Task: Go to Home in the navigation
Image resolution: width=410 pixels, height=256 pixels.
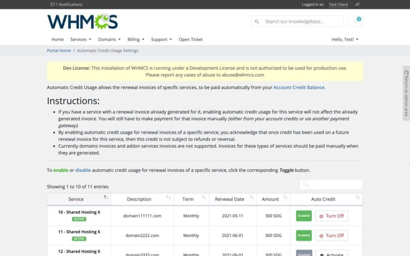Action: (x=58, y=40)
